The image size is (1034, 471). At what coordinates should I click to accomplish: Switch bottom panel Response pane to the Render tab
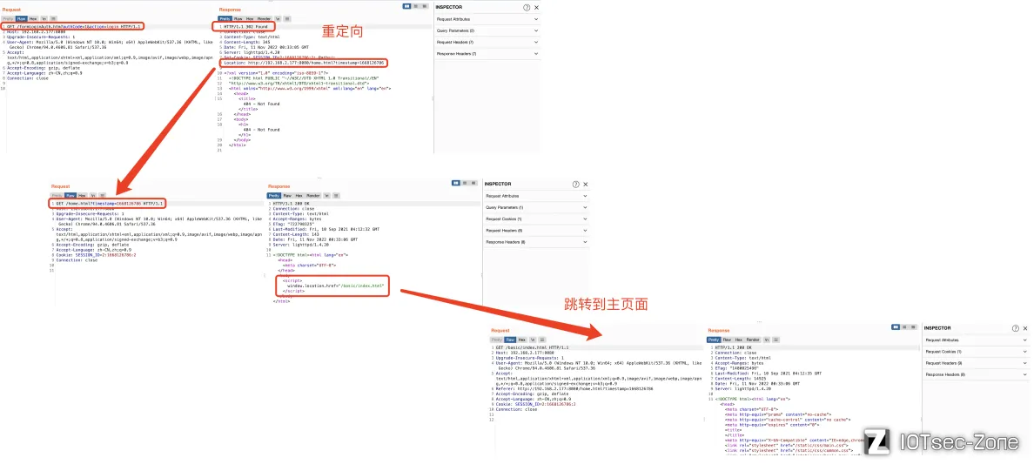click(753, 340)
